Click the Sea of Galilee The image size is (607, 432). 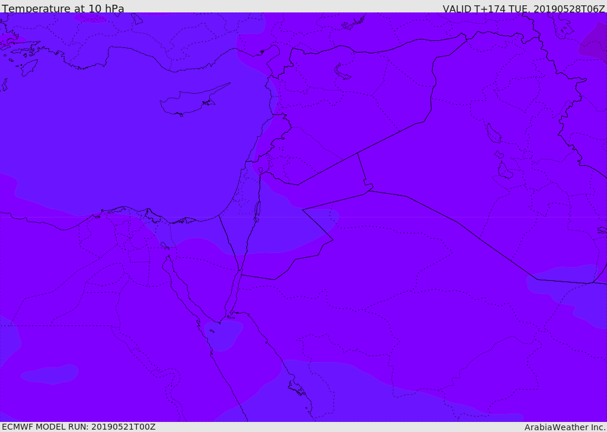pos(261,170)
